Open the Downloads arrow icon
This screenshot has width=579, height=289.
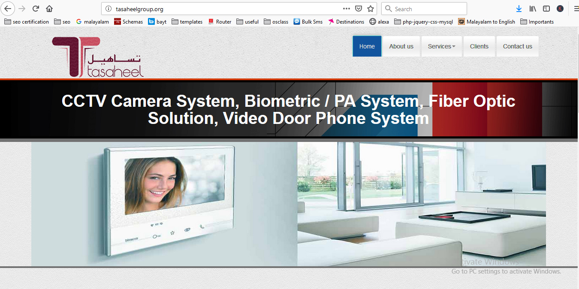[519, 8]
